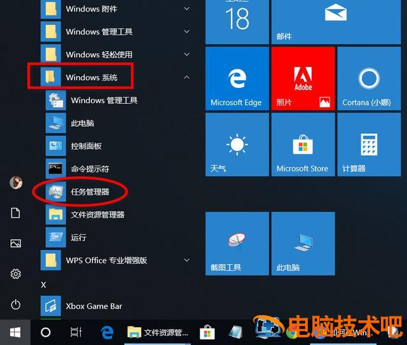The width and height of the screenshot is (407, 345).
Task: Click Cortana circle on taskbar
Action: [x=46, y=332]
